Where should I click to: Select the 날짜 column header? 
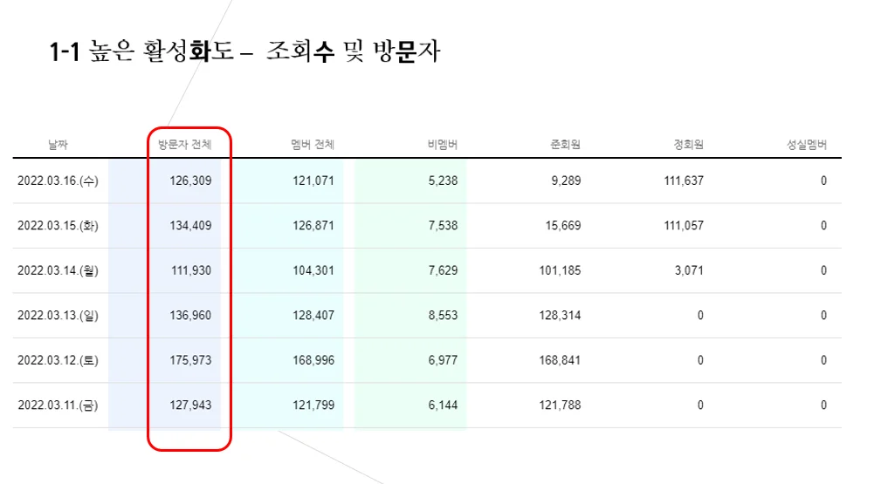click(58, 145)
